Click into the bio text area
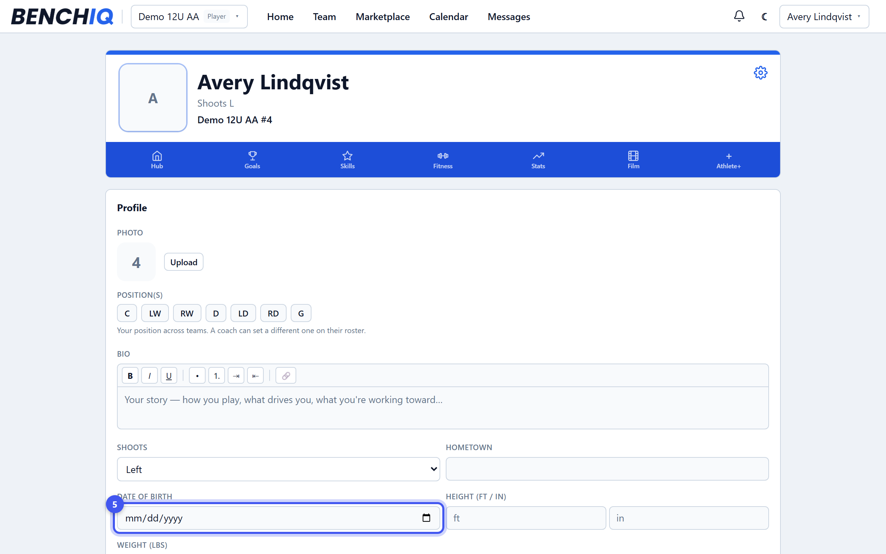This screenshot has width=886, height=554. 443,408
